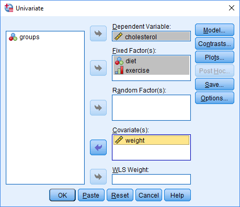The height and width of the screenshot is (207, 240).
Task: Click the ordinal bar icon beside exercise
Action: (x=119, y=70)
